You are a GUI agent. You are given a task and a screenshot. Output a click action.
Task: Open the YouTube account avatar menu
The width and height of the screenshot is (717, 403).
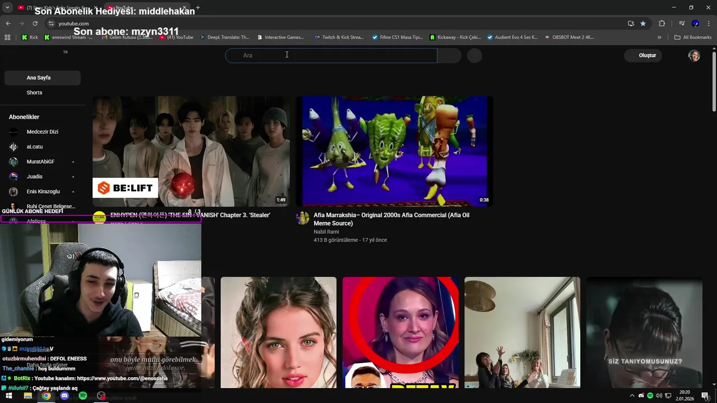tap(694, 55)
